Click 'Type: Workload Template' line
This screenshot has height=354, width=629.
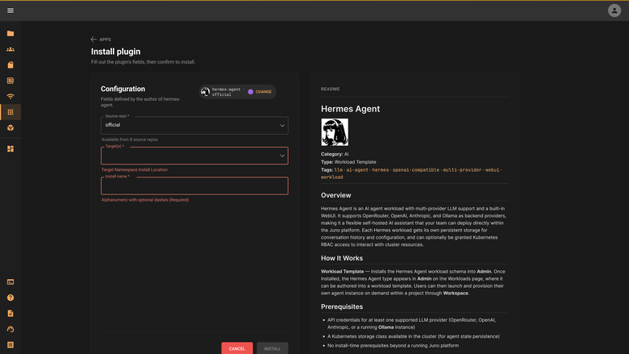coord(348,162)
